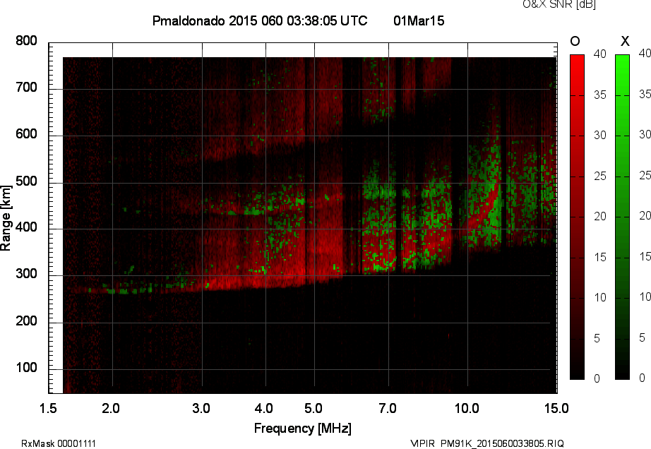
Task: Click the frequency tick label 4.0
Action: point(264,408)
